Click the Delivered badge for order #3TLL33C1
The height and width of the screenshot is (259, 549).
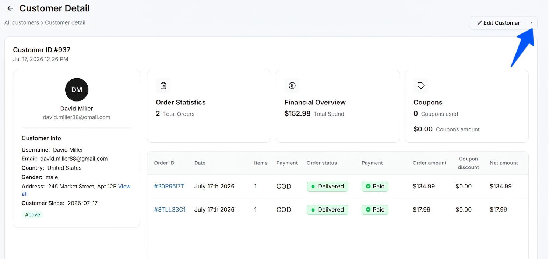click(327, 210)
